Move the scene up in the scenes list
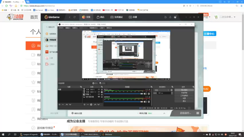 click(x=67, y=104)
